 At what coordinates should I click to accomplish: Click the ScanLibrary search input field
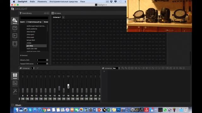click(34, 18)
